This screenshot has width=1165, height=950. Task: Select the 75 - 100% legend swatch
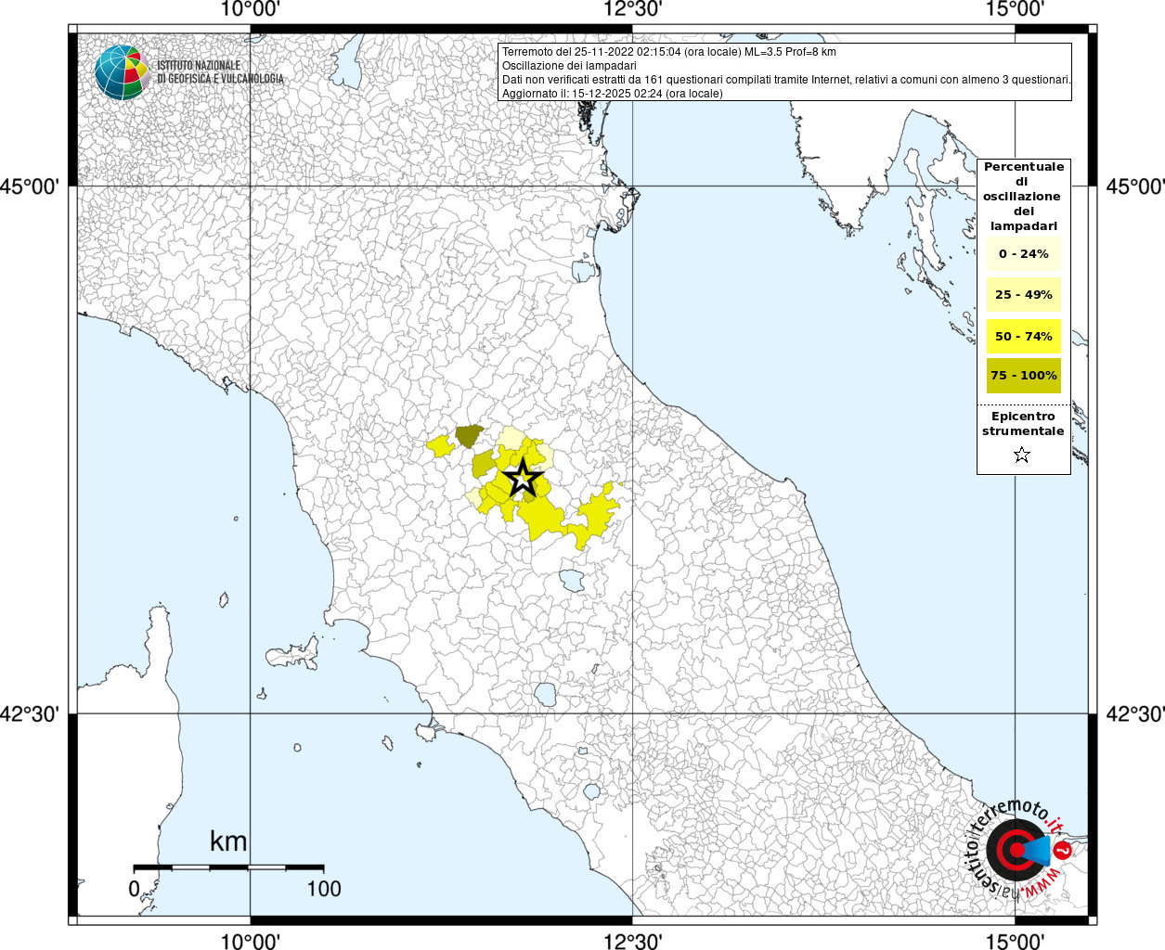(1024, 376)
